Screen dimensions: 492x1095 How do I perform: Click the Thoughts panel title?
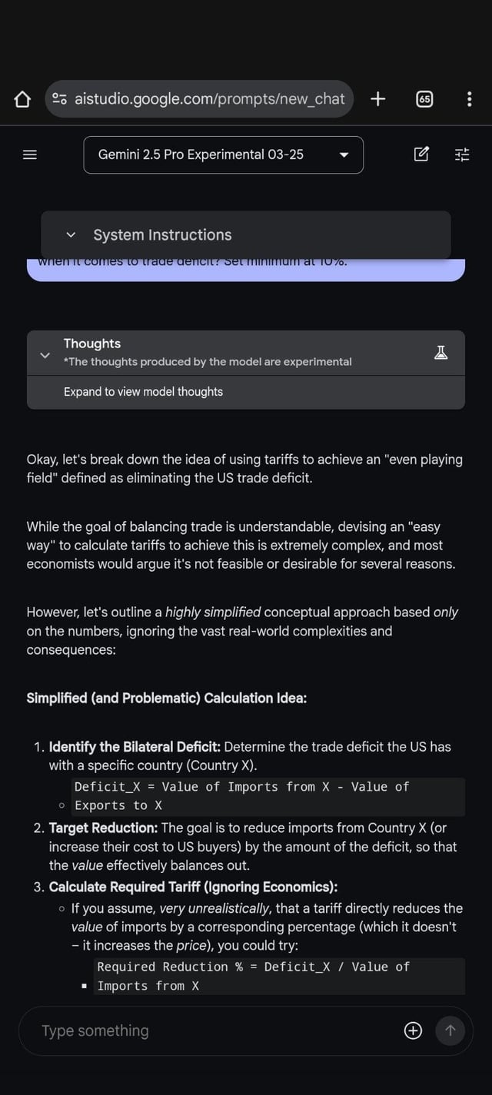[92, 343]
